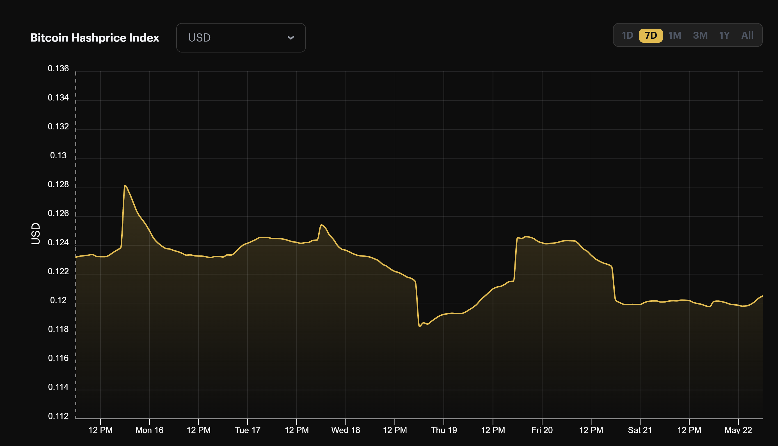Click the Mon 16 date label
The height and width of the screenshot is (446, 778).
pos(150,430)
